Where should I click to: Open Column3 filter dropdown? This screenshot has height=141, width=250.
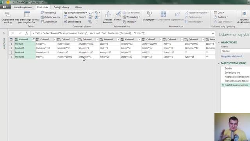point(76,40)
